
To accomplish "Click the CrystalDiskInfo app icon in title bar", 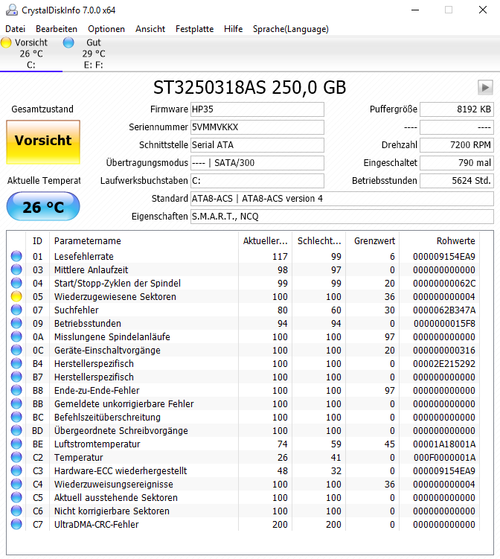I will click(12, 10).
